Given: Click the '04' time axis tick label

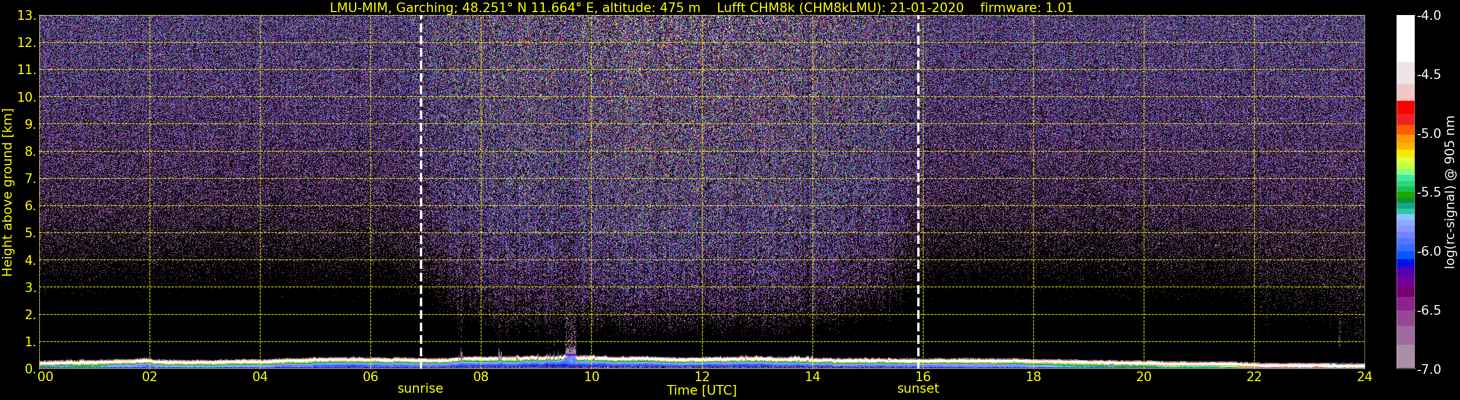Looking at the screenshot, I should click(x=260, y=377).
